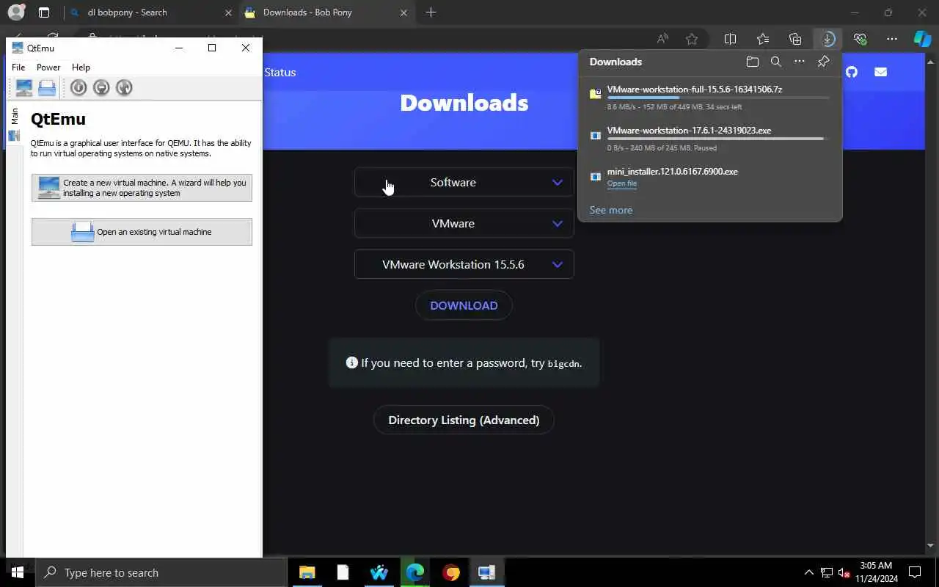Click the side tab icon below Main in QtEmu
Image resolution: width=939 pixels, height=587 pixels.
pos(14,136)
